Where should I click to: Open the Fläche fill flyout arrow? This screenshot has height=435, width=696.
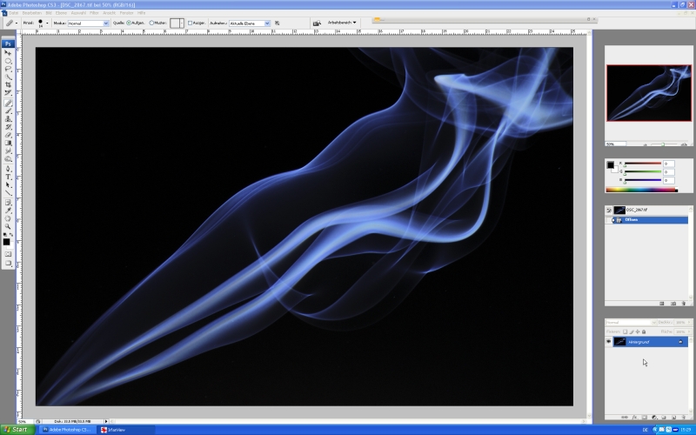pos(689,331)
